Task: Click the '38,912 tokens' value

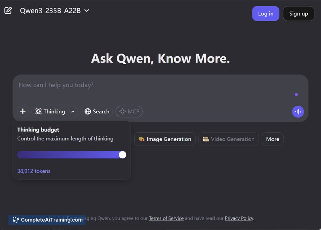Action: (34, 171)
